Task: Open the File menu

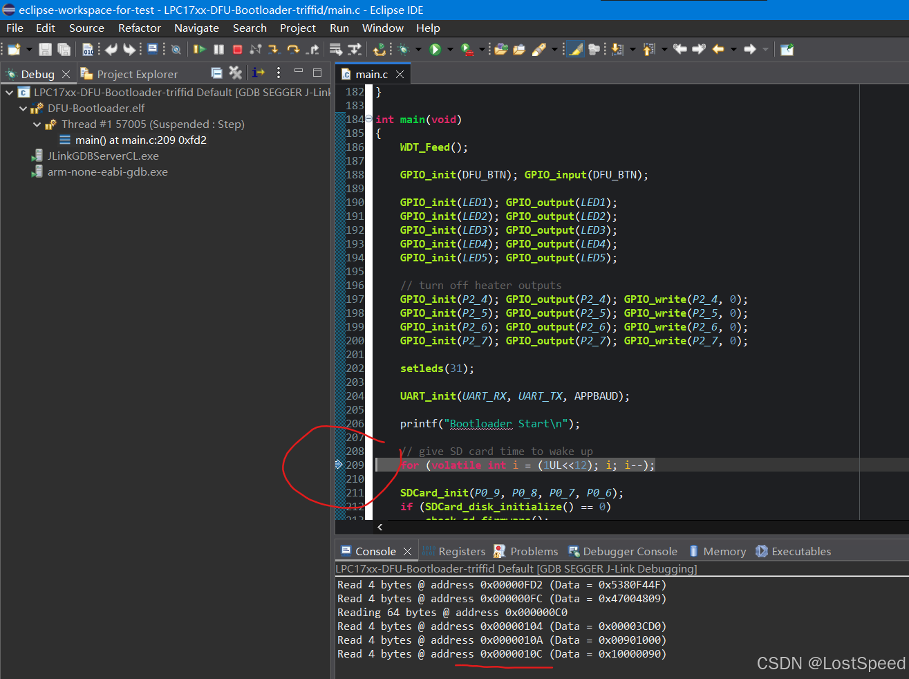Action: pyautogui.click(x=15, y=28)
